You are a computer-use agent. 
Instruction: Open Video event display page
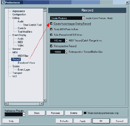coord(21,45)
